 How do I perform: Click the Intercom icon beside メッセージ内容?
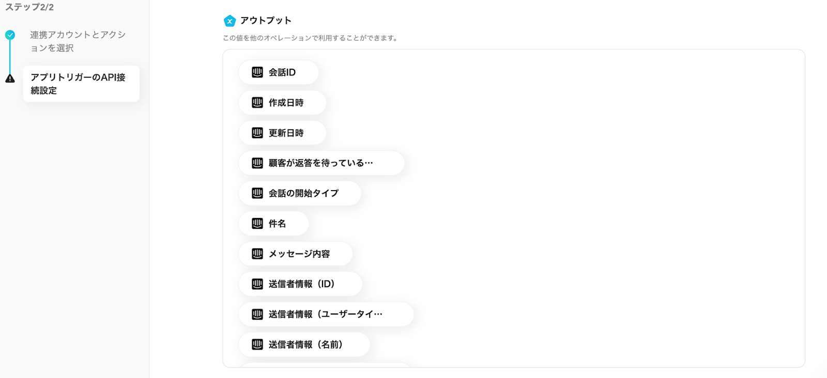pos(257,254)
